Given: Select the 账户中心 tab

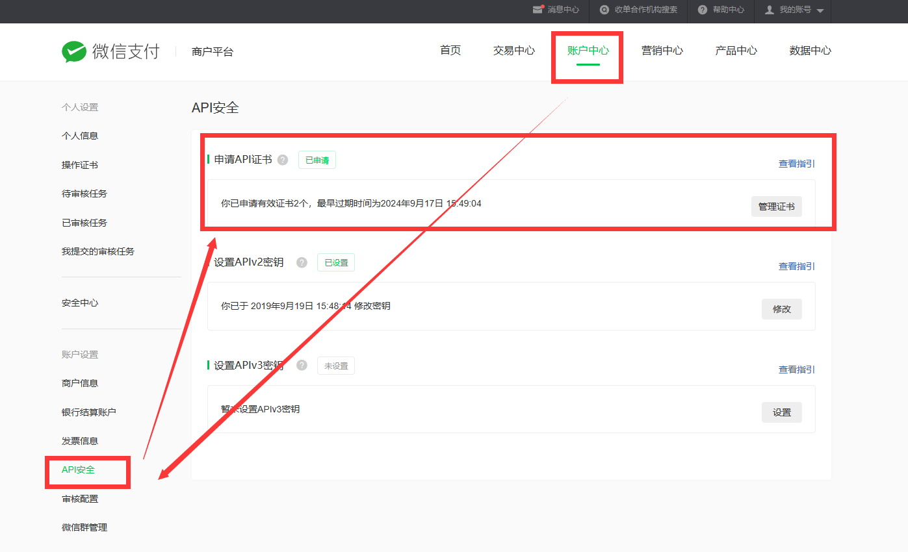Looking at the screenshot, I should click(x=588, y=51).
